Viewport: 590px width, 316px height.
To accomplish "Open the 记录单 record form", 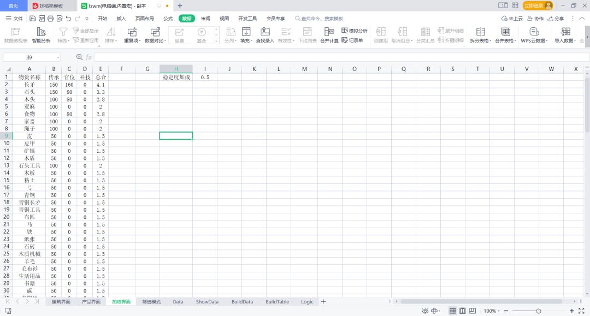I will pyautogui.click(x=352, y=40).
